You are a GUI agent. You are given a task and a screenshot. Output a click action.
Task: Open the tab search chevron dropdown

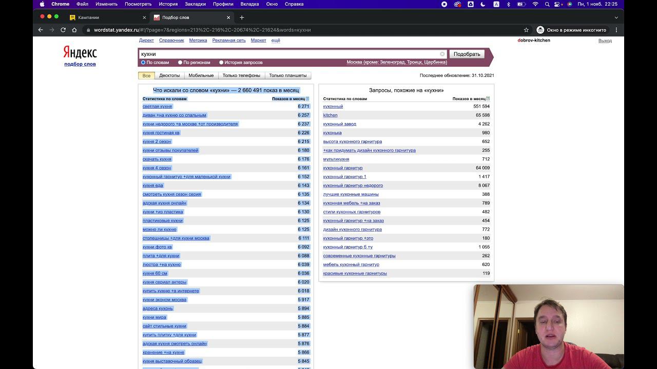click(x=616, y=17)
